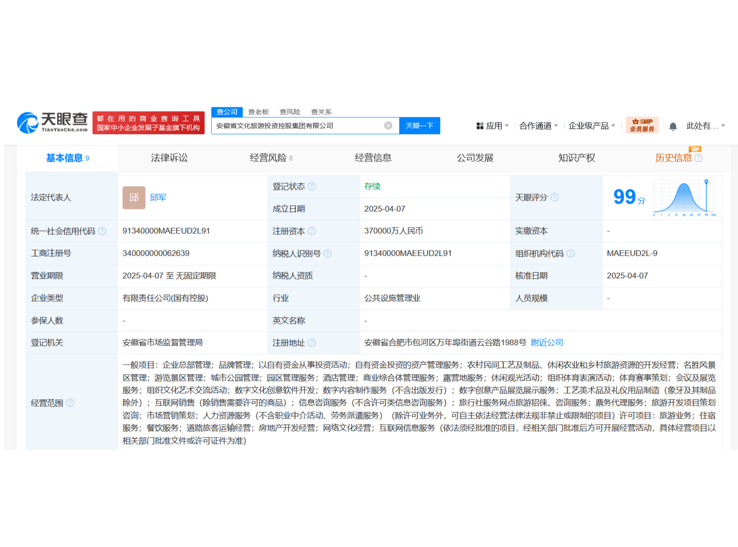Screen dimensions: 738x547
Task: Click the 附近公司 link
Action: pyautogui.click(x=547, y=343)
